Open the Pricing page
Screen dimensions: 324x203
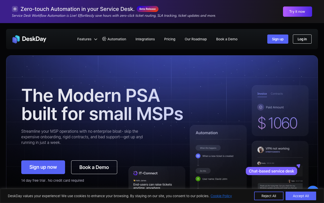(170, 39)
